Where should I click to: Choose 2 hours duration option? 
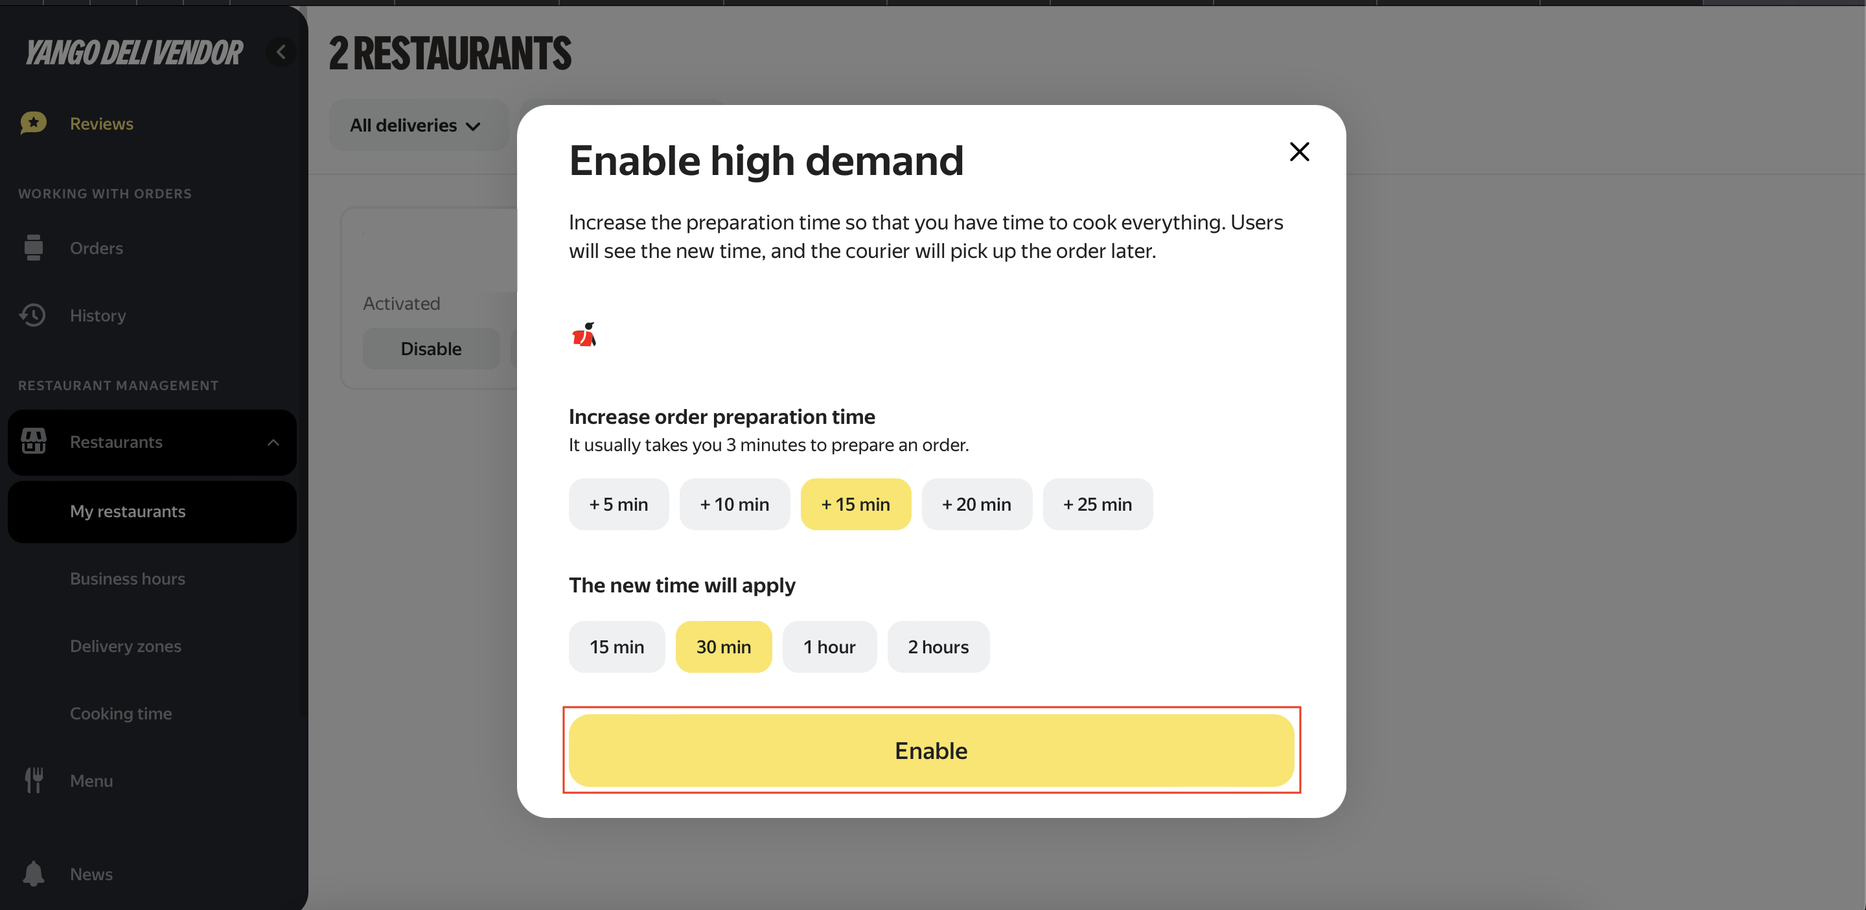tap(938, 646)
